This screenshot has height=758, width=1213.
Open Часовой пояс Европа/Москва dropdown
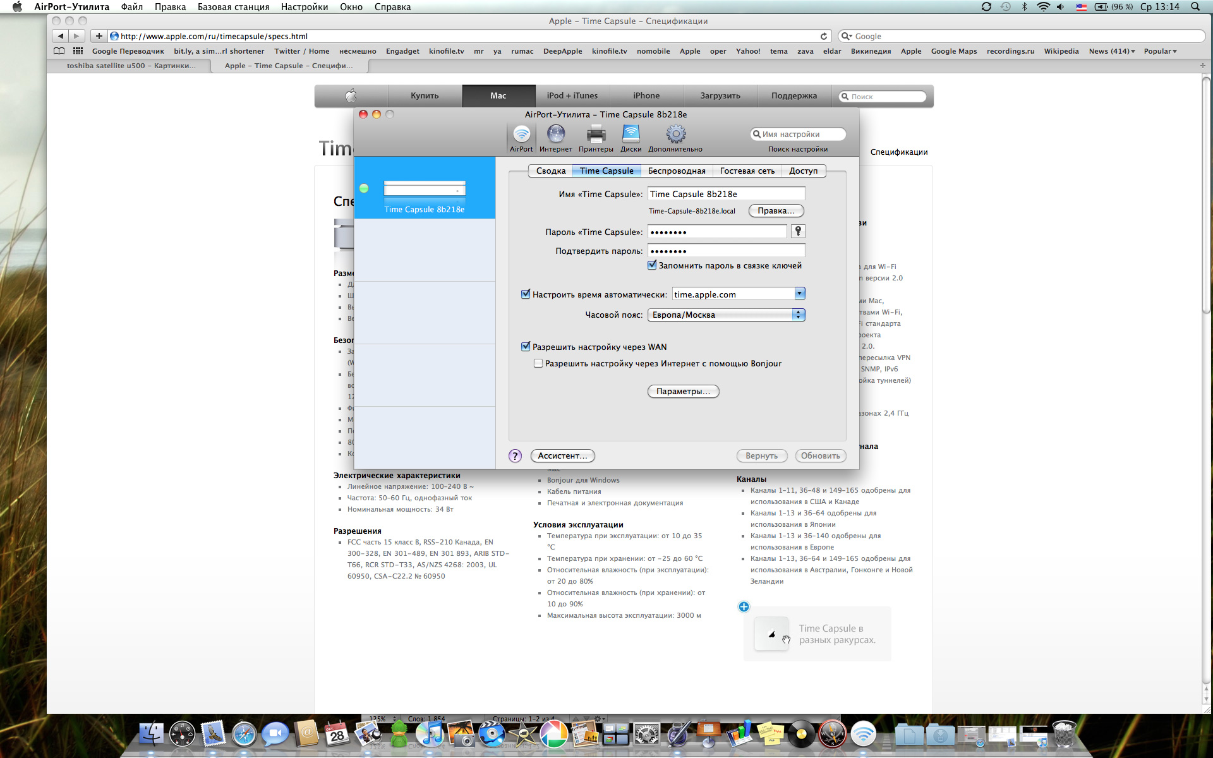(x=726, y=315)
